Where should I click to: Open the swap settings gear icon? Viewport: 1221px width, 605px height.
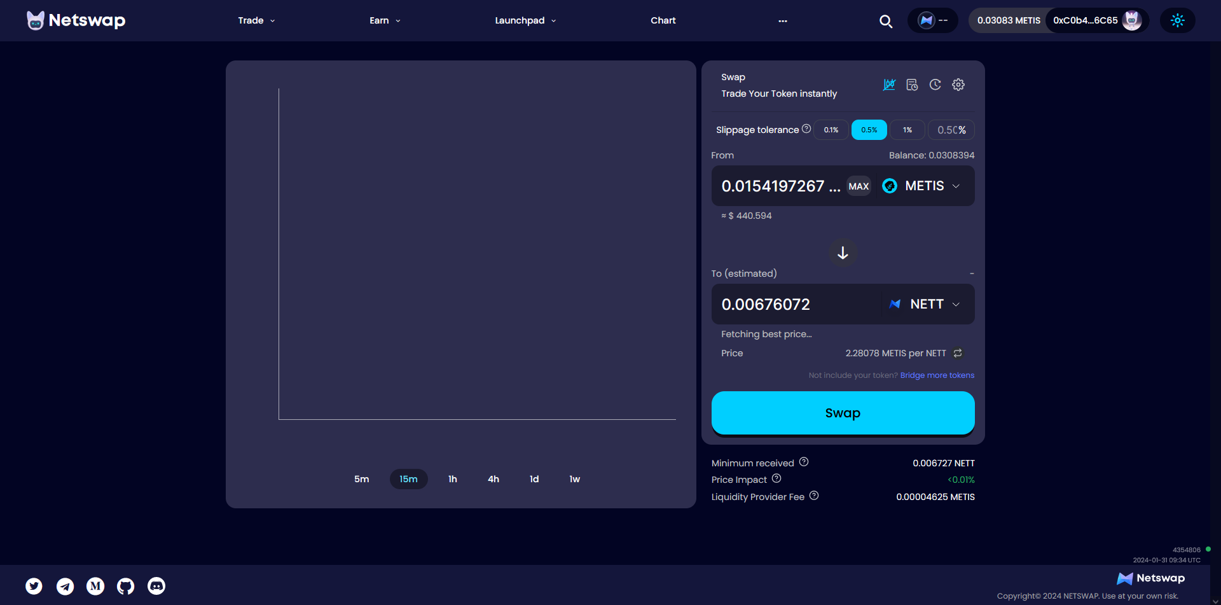coord(958,85)
